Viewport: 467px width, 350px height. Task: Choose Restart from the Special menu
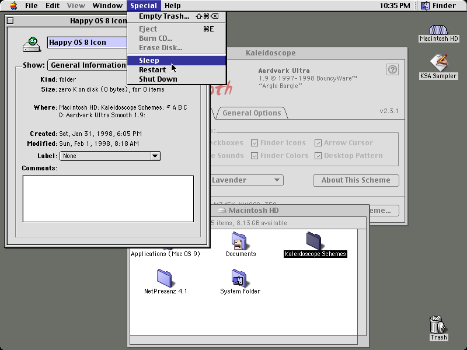coord(177,69)
